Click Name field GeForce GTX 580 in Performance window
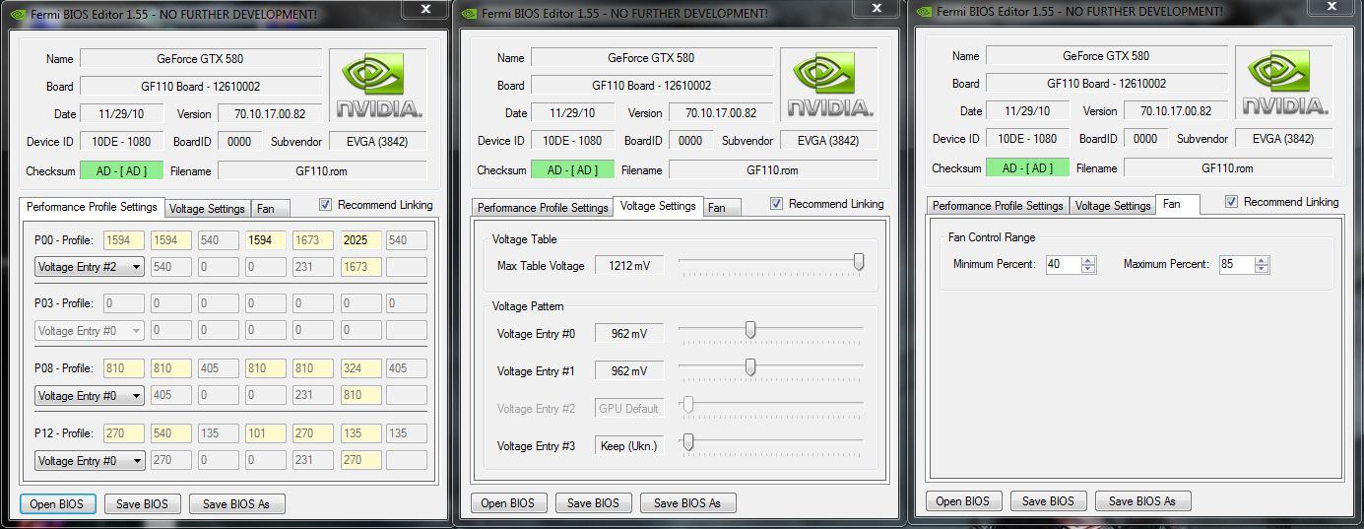 [x=200, y=59]
